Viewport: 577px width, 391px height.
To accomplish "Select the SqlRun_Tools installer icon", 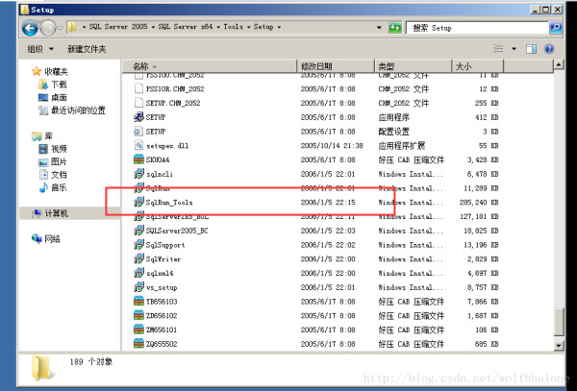I will [138, 202].
